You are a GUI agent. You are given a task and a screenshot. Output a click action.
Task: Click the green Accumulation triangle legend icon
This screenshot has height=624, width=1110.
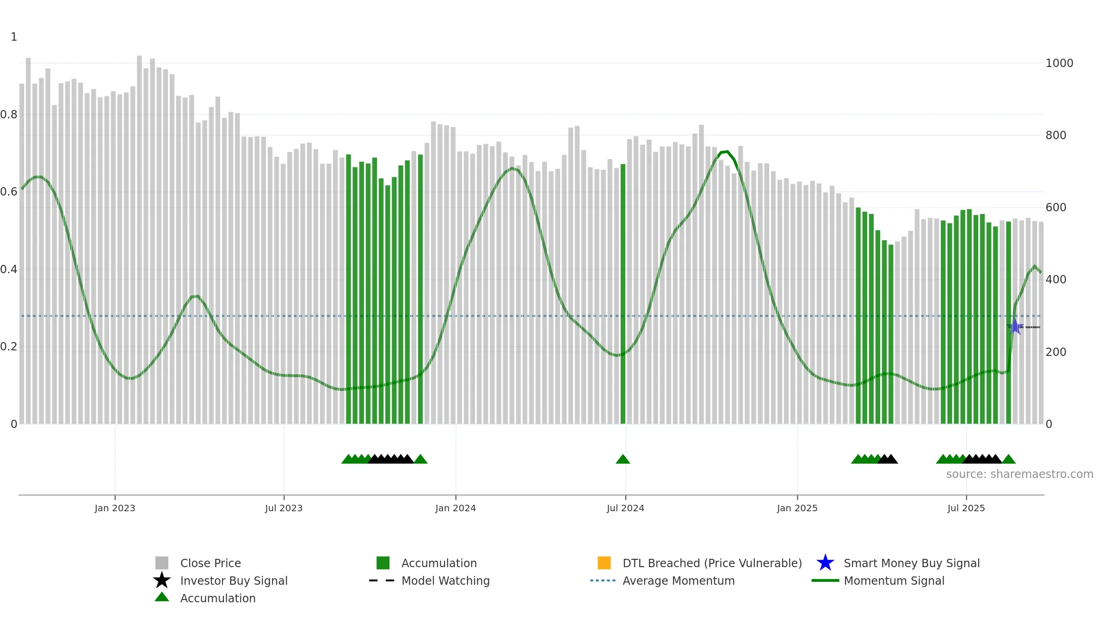click(162, 597)
